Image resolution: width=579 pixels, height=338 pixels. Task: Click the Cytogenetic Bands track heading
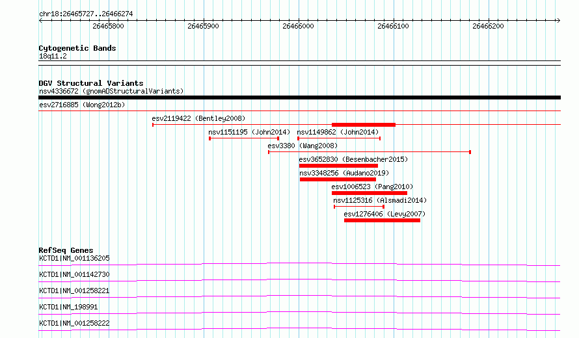click(77, 48)
